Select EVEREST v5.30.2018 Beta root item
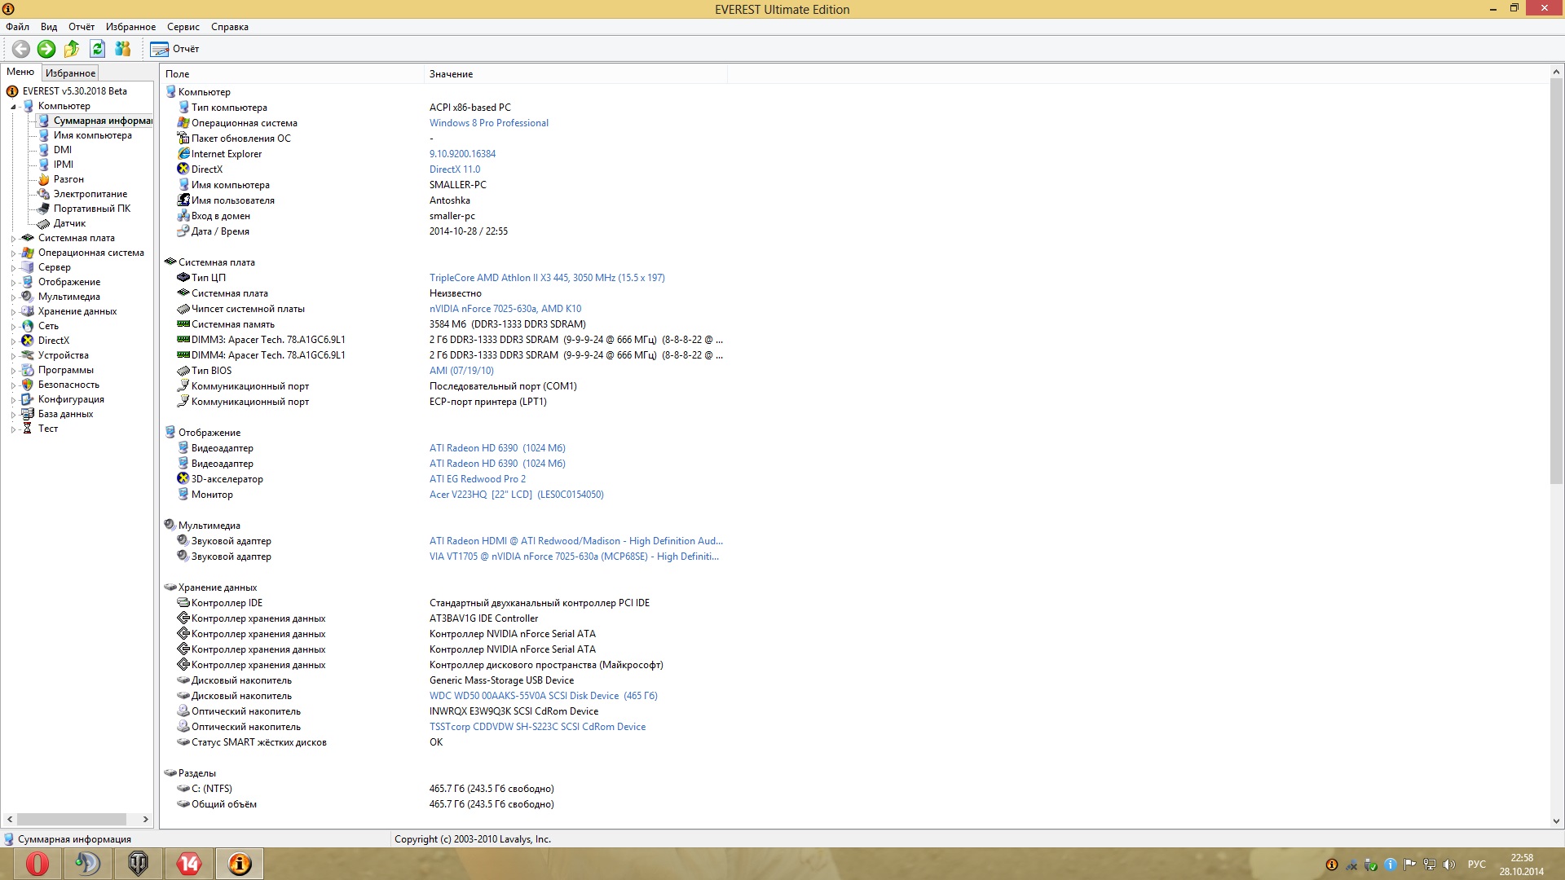The width and height of the screenshot is (1565, 880). (x=74, y=91)
